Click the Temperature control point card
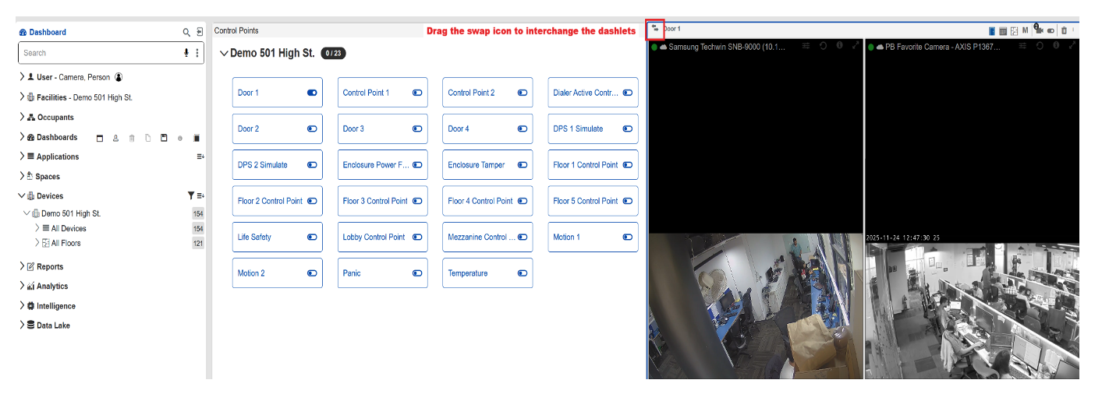 click(x=487, y=273)
